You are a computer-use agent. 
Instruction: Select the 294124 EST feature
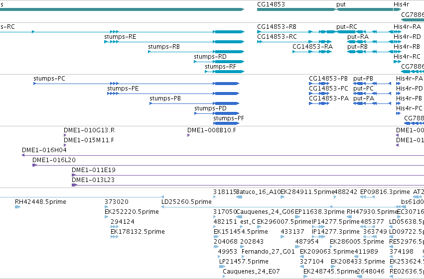pos(115,227)
